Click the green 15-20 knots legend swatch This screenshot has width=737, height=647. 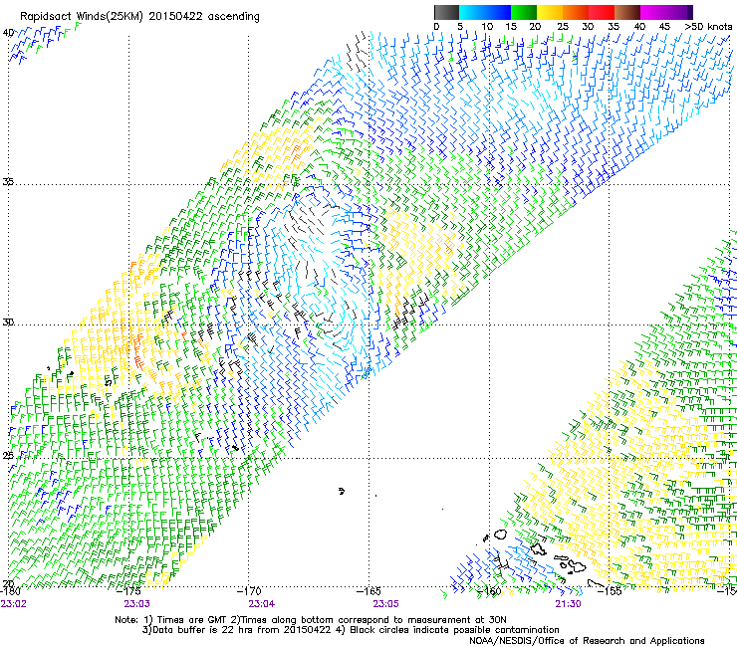click(x=524, y=12)
